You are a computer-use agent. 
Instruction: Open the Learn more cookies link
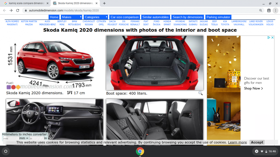coord(237,142)
